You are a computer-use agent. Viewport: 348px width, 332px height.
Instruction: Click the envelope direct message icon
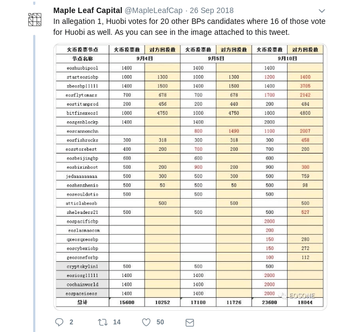pos(189,322)
